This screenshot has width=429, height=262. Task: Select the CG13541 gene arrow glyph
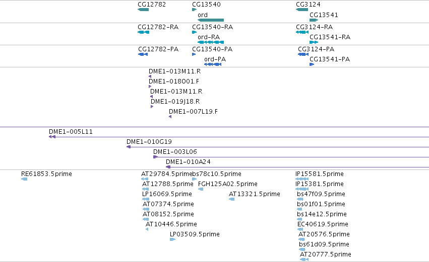click(x=314, y=20)
